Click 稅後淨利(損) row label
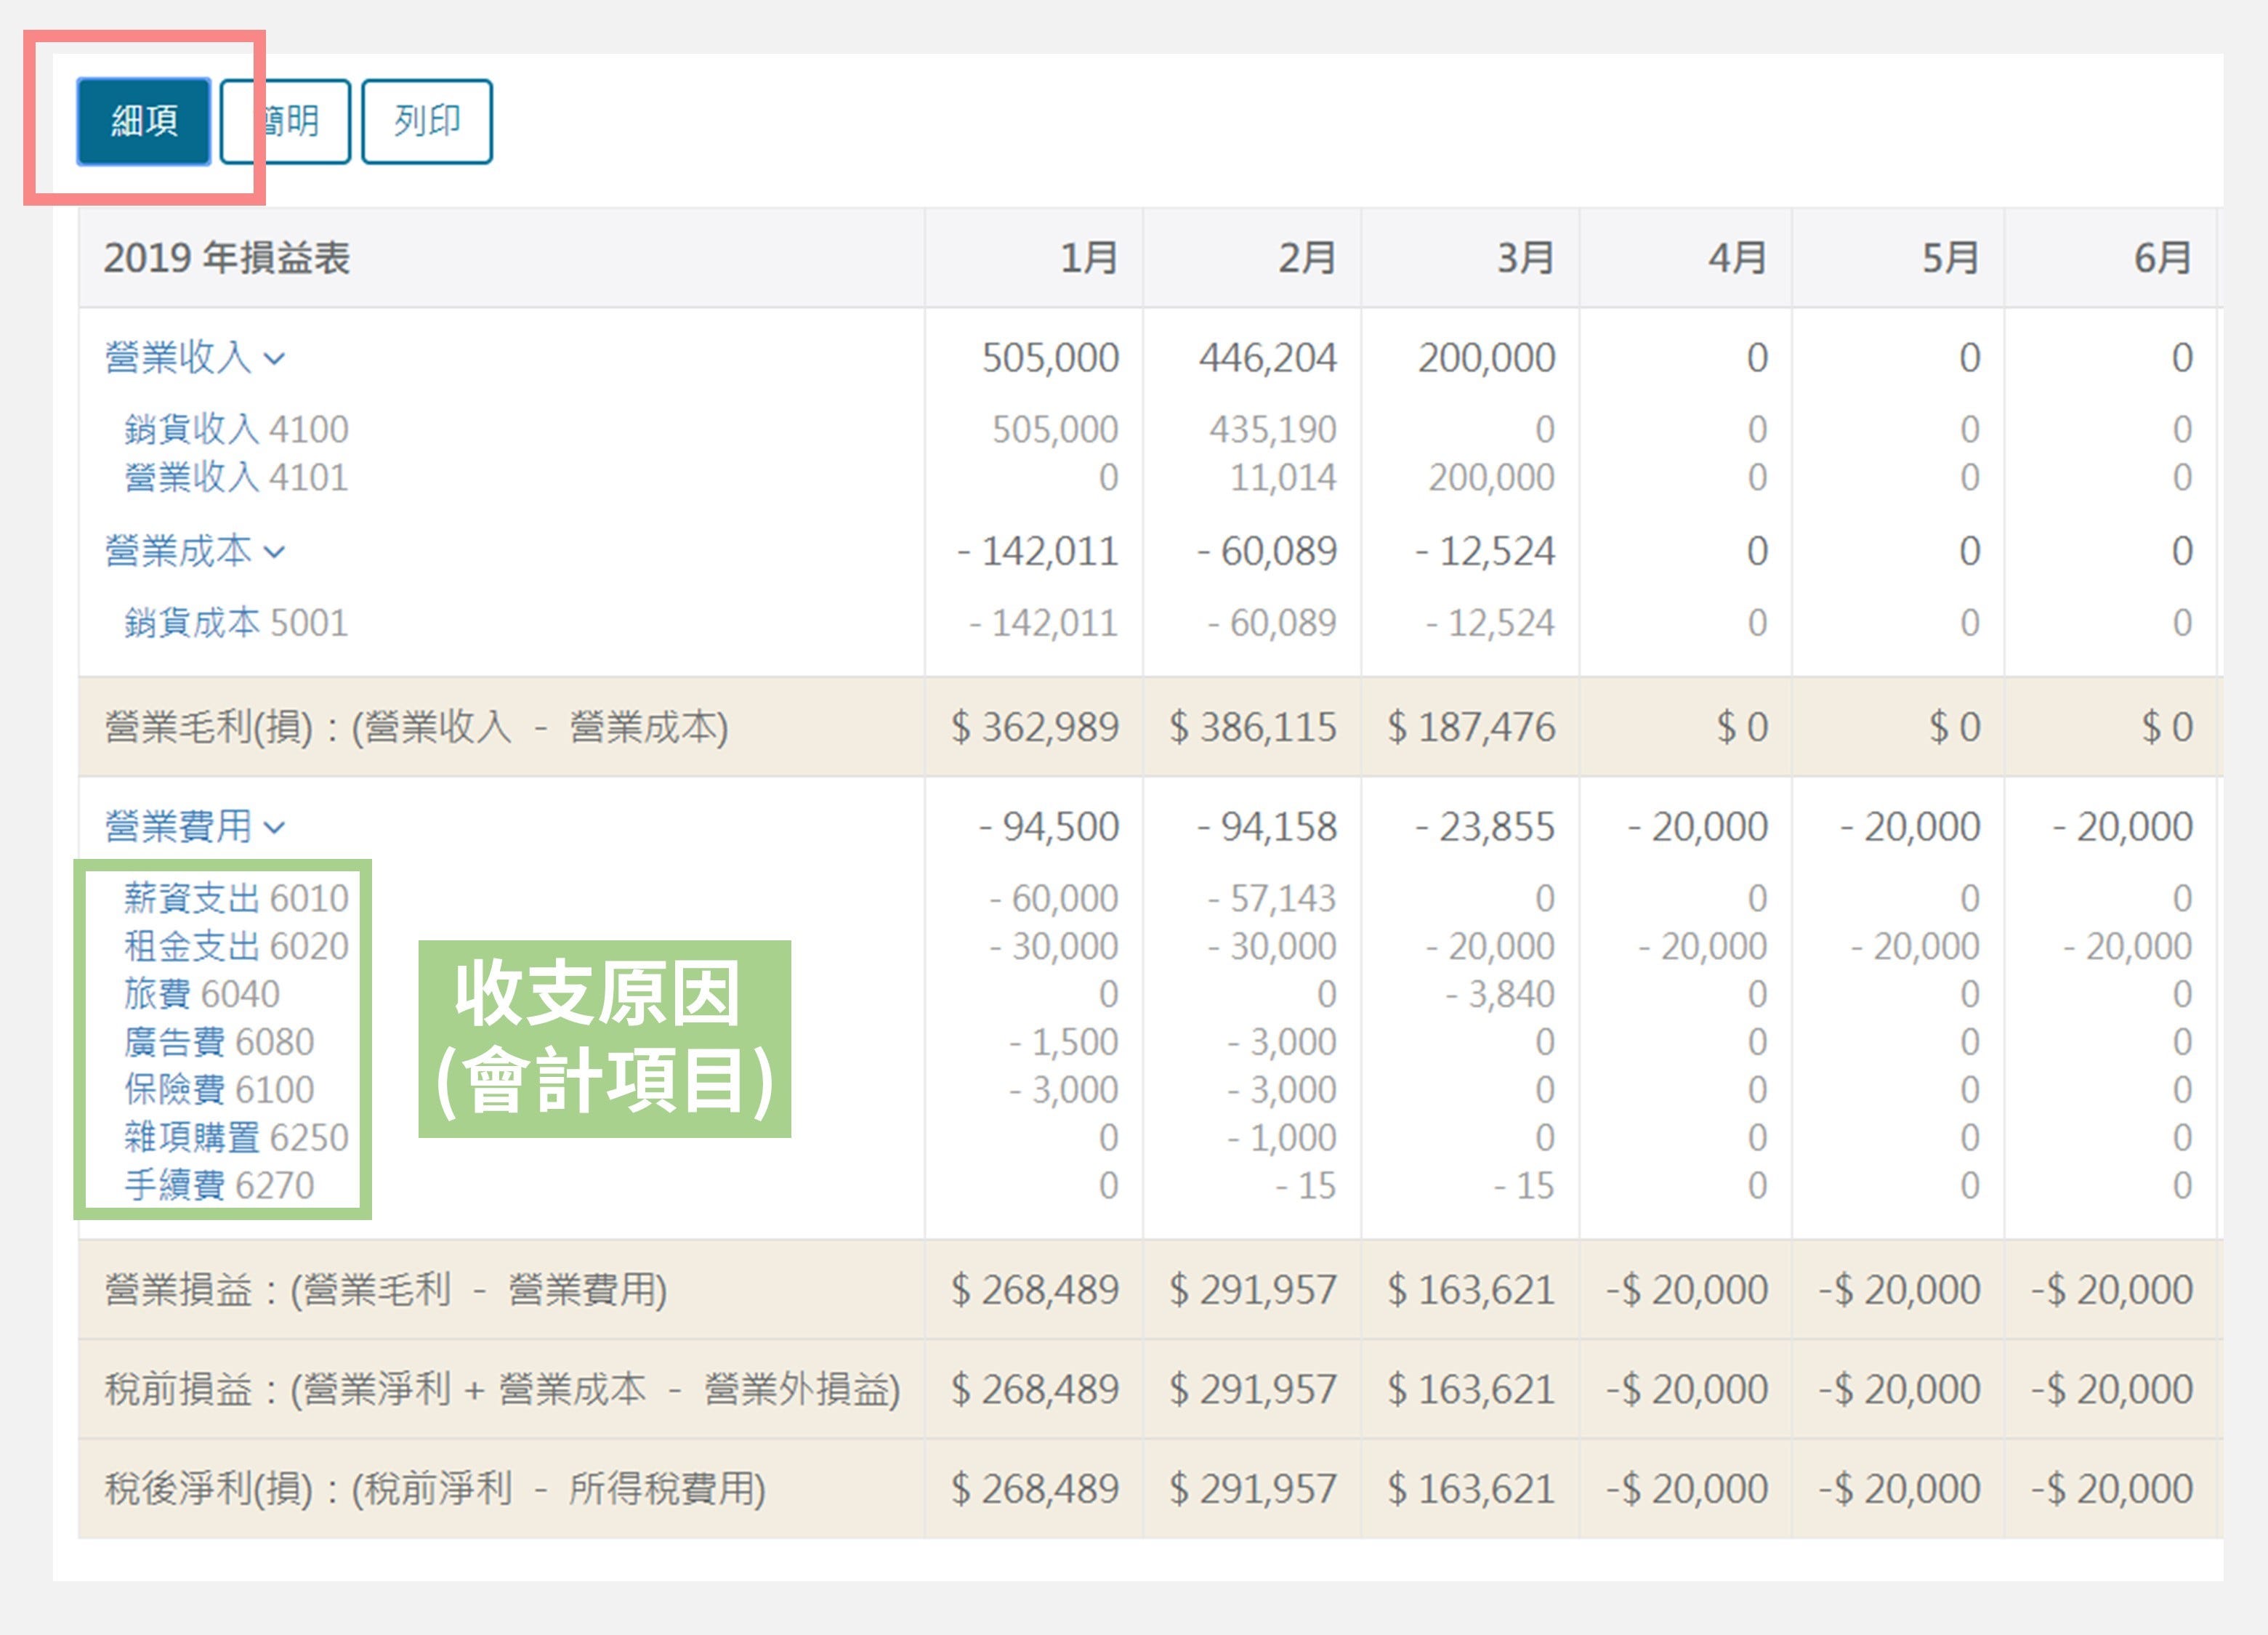 (435, 1488)
